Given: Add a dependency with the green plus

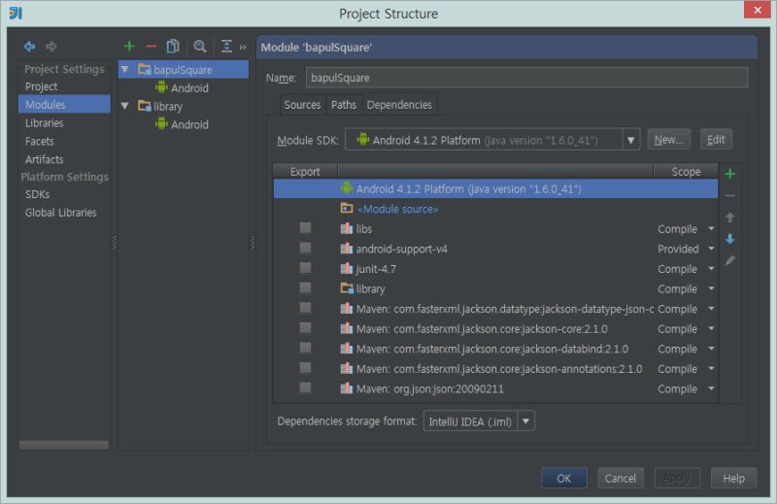Looking at the screenshot, I should pyautogui.click(x=729, y=174).
